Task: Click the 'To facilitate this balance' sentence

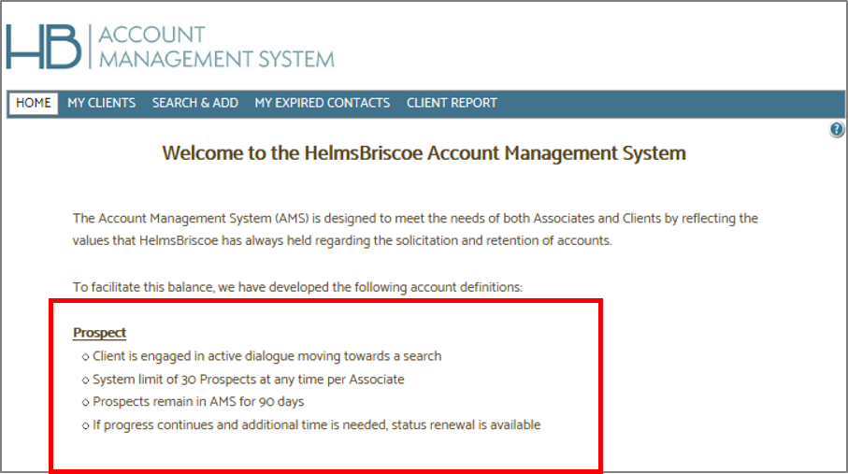Action: pos(296,287)
